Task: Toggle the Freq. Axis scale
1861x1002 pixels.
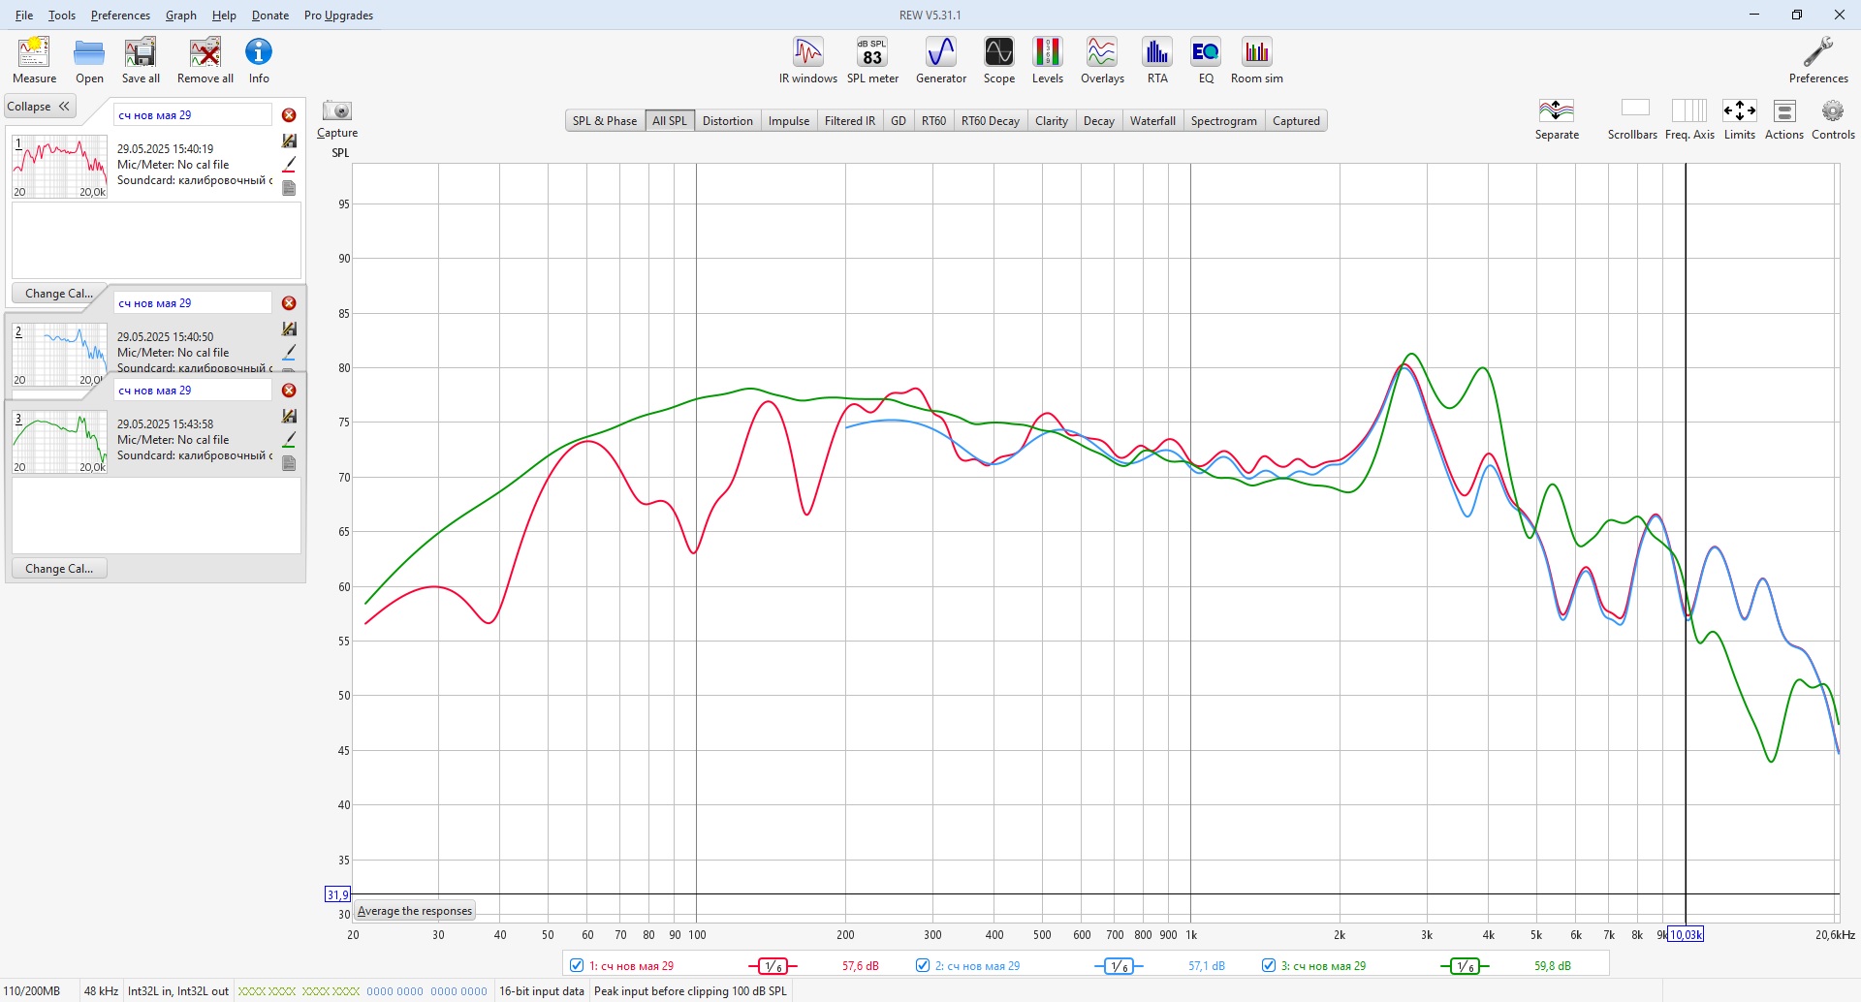Action: tap(1689, 119)
